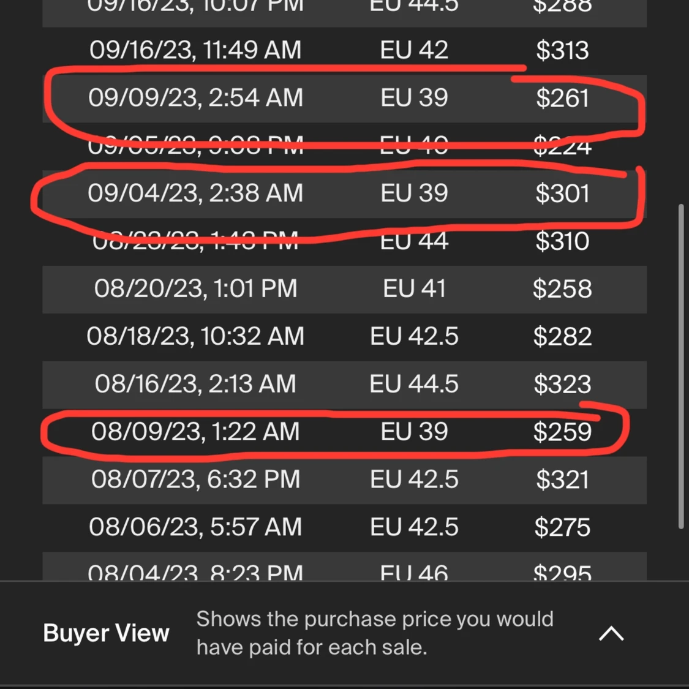Tap the $282 price entry
The image size is (689, 689).
pos(562,337)
